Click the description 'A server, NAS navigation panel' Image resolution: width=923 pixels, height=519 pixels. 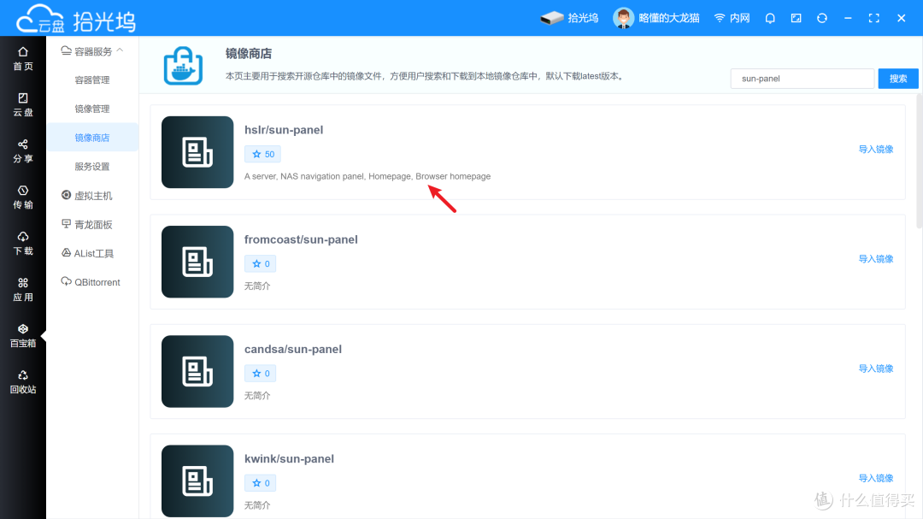pyautogui.click(x=367, y=176)
